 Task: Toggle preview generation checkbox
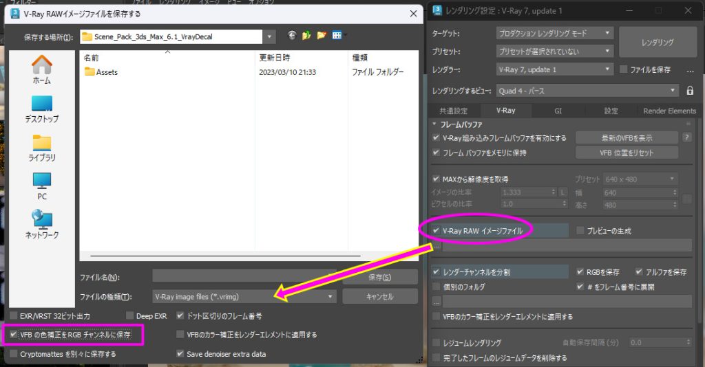[x=580, y=231]
